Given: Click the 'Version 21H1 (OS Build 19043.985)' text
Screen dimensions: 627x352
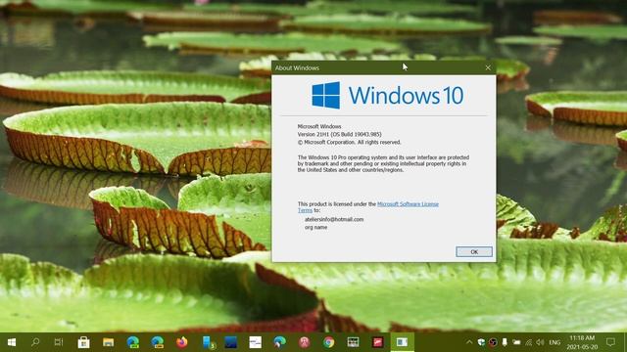Looking at the screenshot, I should point(340,134).
